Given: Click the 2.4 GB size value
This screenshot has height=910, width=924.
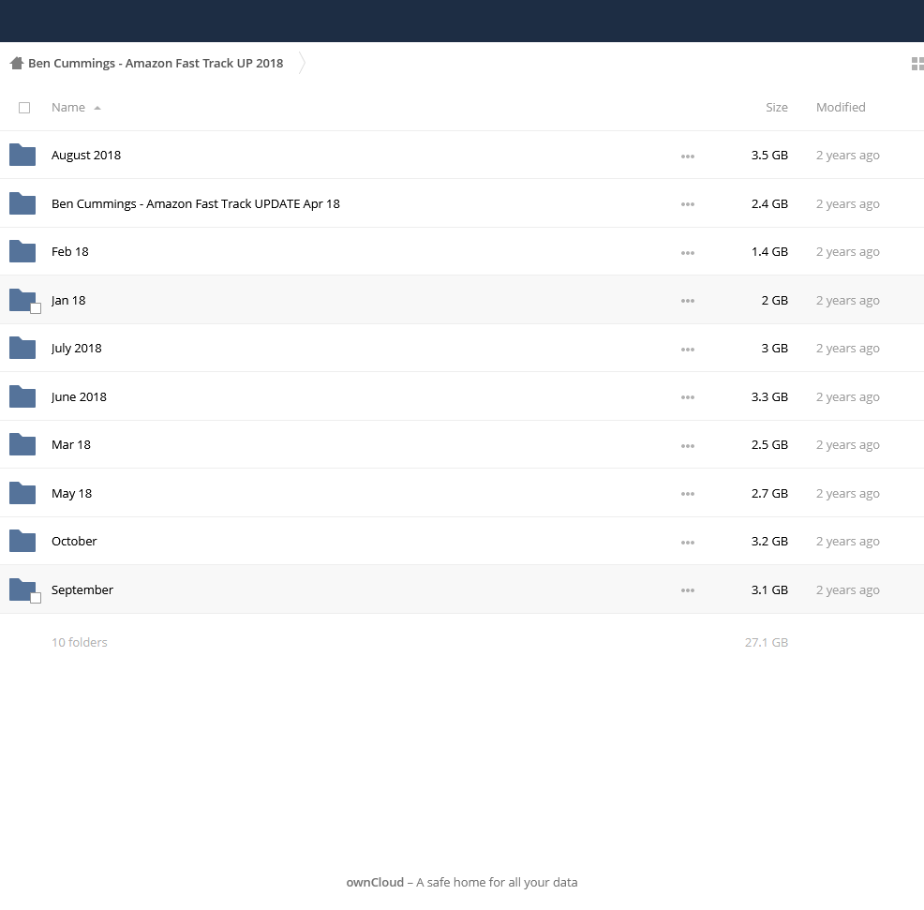Looking at the screenshot, I should [769, 204].
